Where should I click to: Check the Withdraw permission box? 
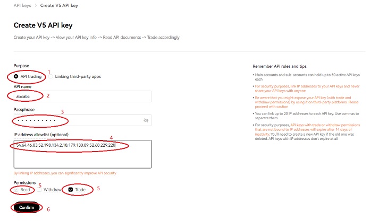[x=39, y=189]
